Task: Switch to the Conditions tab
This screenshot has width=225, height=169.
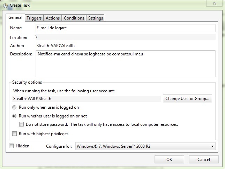Action: 74,18
